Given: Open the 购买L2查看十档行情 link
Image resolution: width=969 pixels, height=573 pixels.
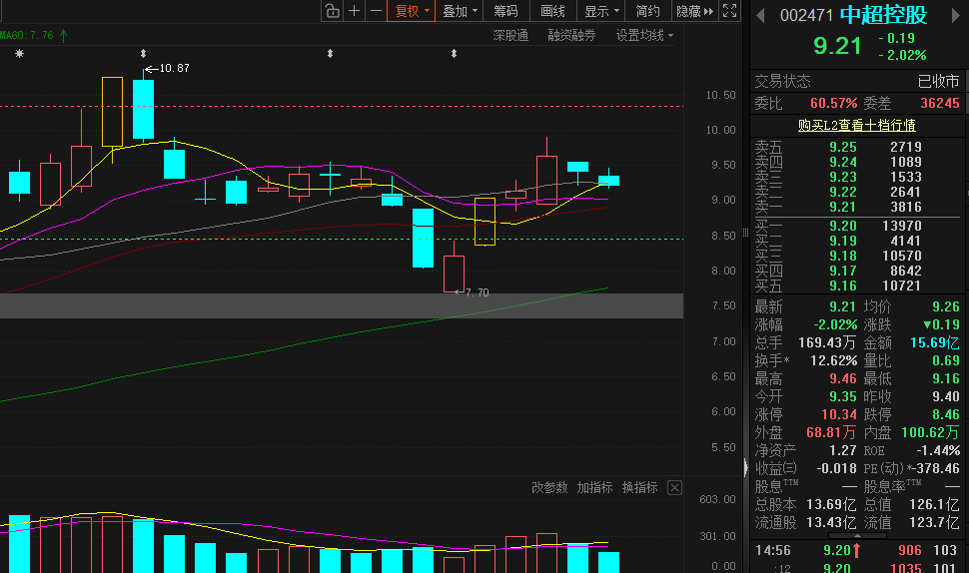Looking at the screenshot, I should [856, 126].
